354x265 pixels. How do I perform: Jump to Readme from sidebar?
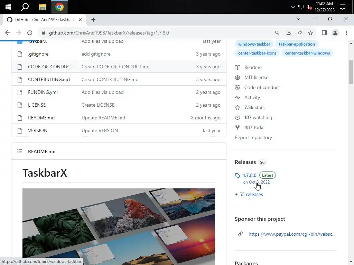tap(253, 67)
